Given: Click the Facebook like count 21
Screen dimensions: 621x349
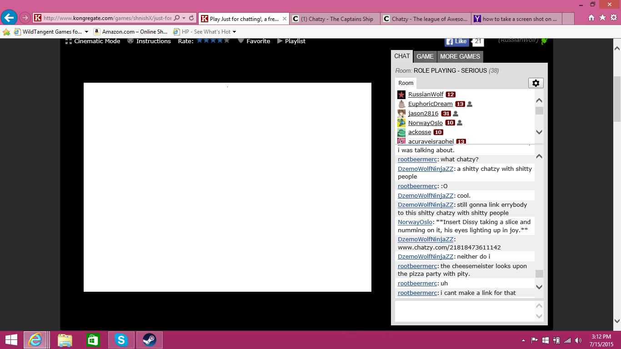Looking at the screenshot, I should click(478, 41).
